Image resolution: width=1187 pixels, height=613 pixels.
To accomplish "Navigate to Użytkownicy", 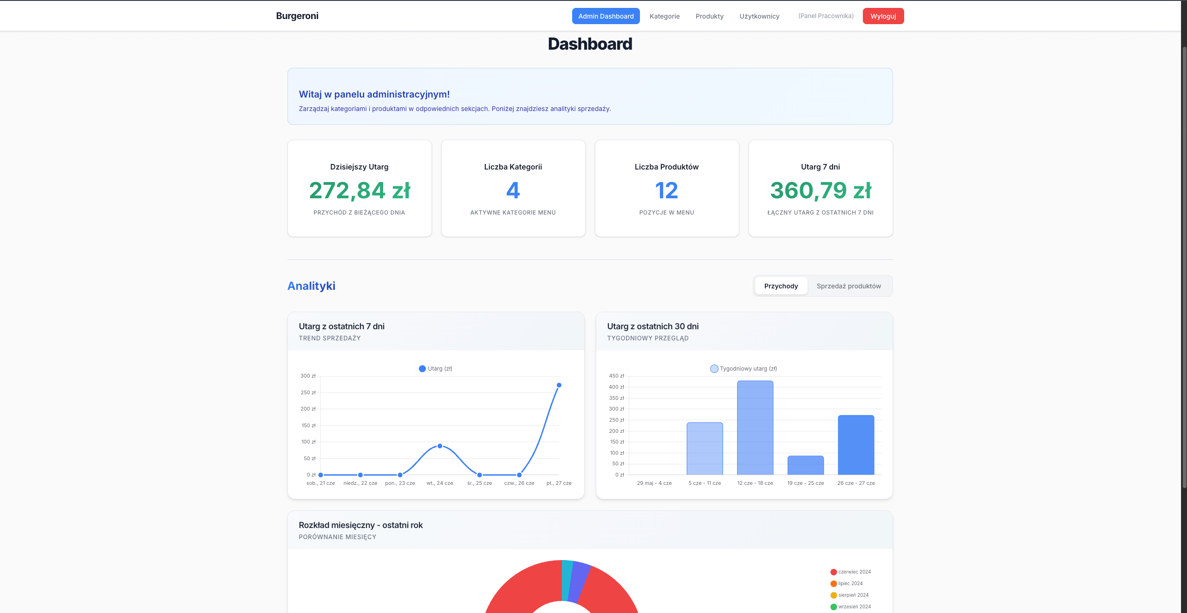I will pyautogui.click(x=759, y=16).
